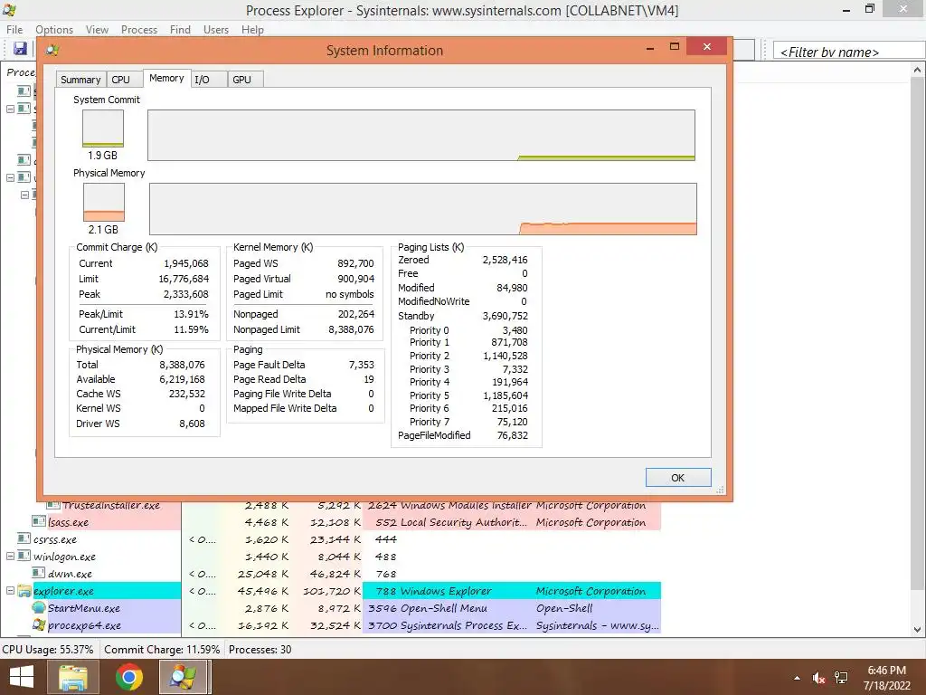Click the winlogon.exe process icon
This screenshot has height=695, width=926.
point(24,556)
